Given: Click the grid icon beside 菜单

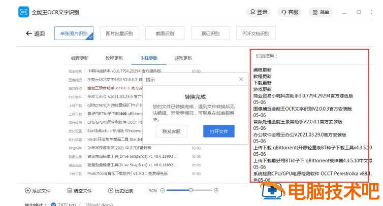Looking at the screenshot, I should [x=315, y=12].
